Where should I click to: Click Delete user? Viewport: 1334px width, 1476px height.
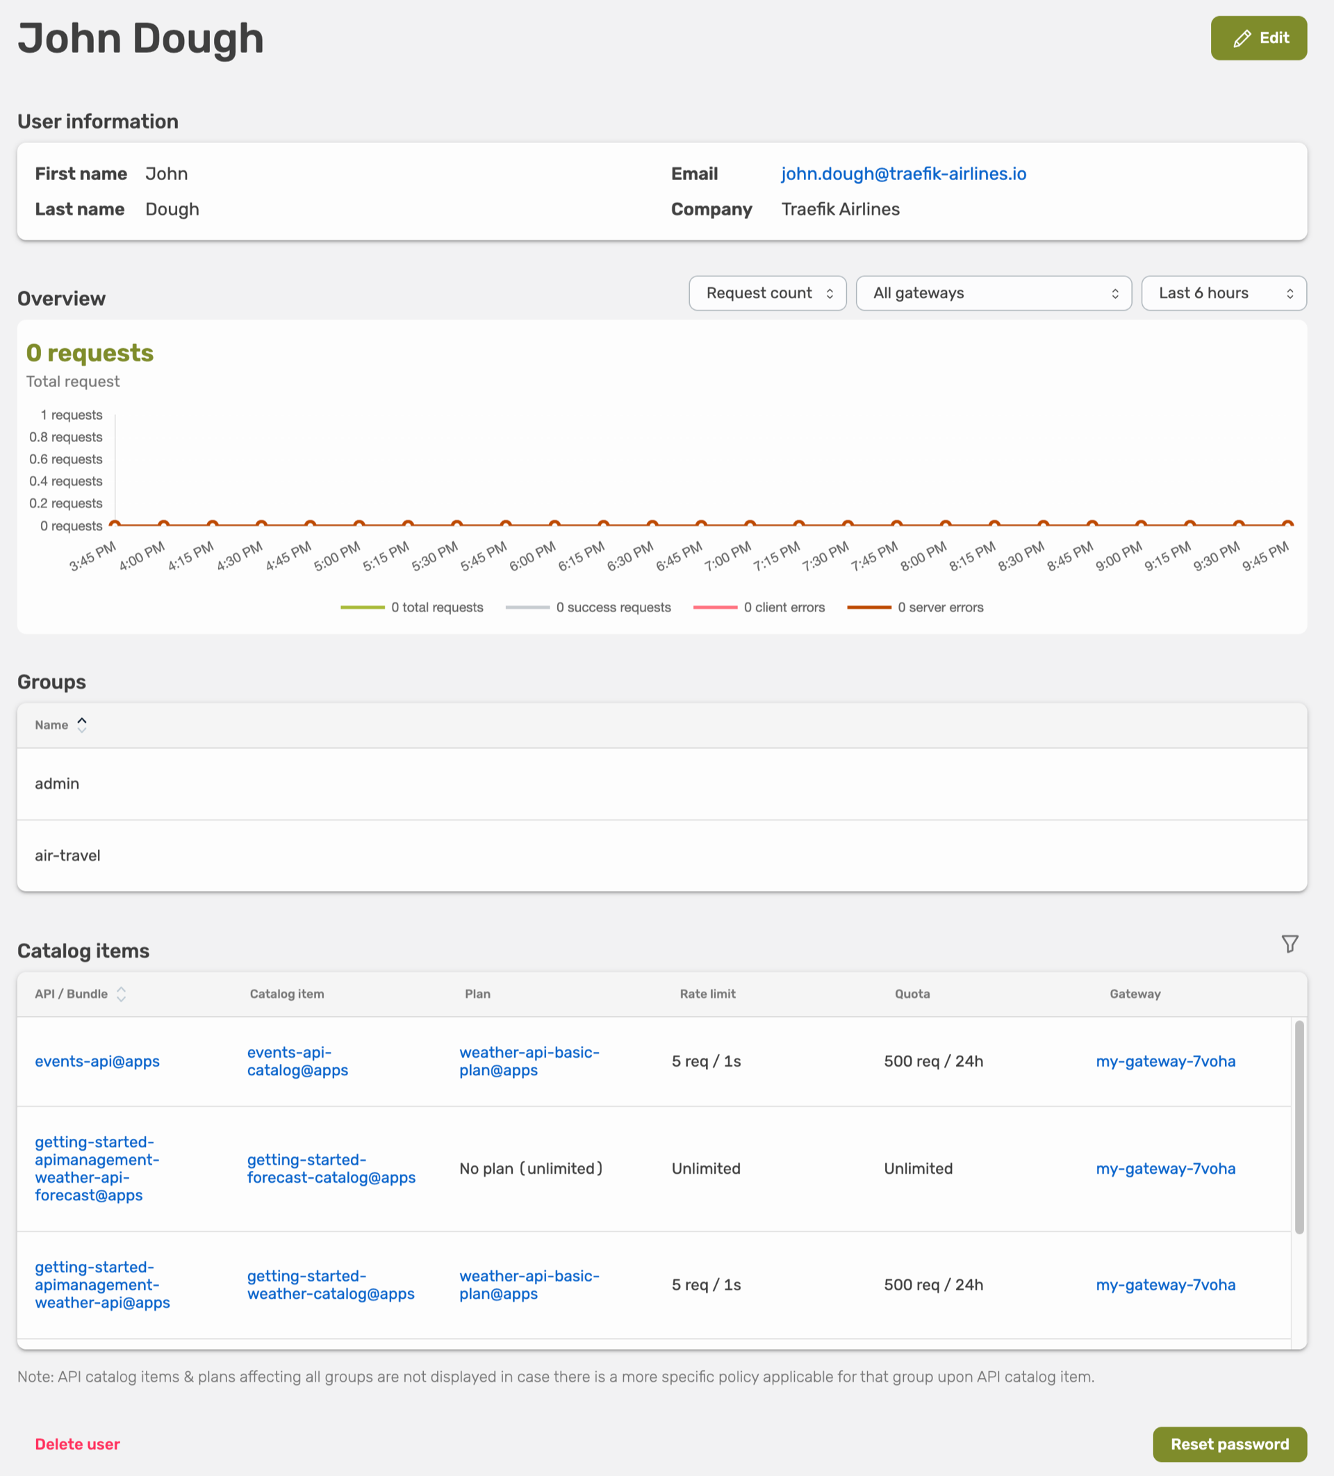pyautogui.click(x=78, y=1444)
